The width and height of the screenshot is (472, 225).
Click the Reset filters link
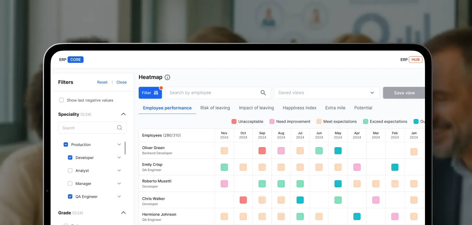tap(102, 82)
